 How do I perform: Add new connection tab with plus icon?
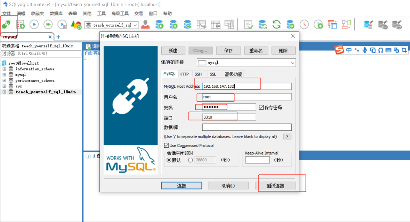click(58, 37)
